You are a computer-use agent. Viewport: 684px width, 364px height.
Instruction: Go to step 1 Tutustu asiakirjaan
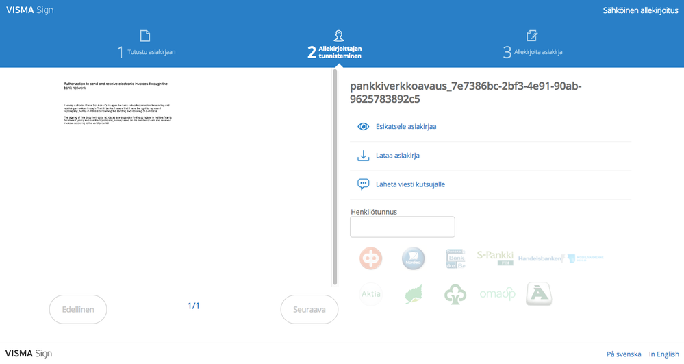pyautogui.click(x=146, y=52)
